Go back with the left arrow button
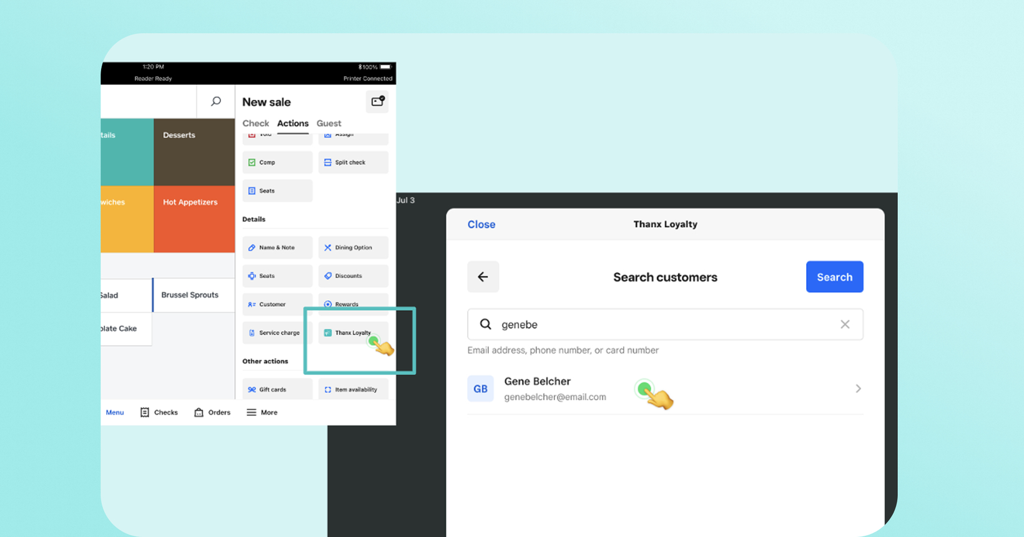1024x537 pixels. click(483, 277)
